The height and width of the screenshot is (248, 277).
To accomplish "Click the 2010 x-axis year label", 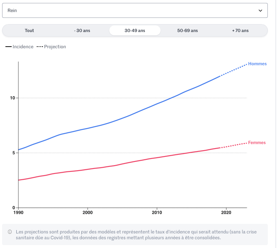I will (156, 213).
